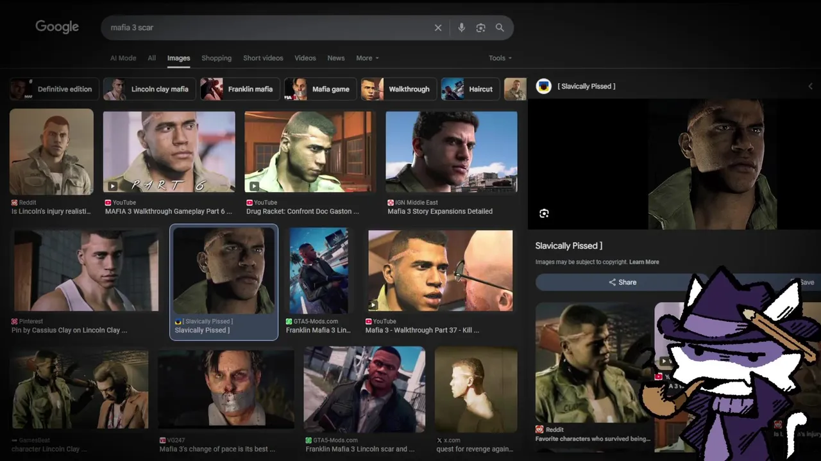
Task: Open Slavically Pissed source site icon
Action: tap(544, 86)
